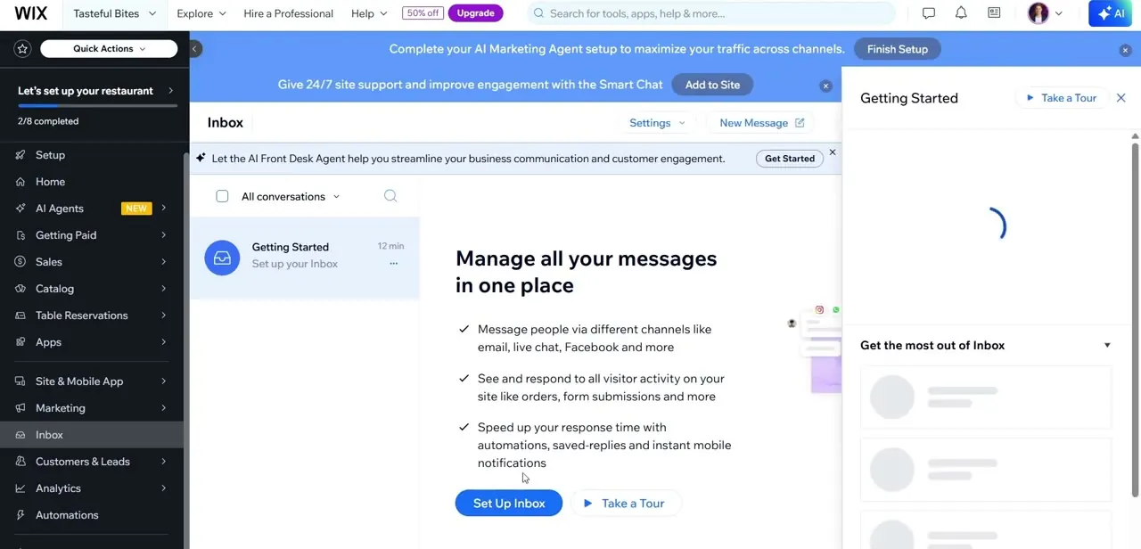Dismiss the AI Marketing Agent banner
Image resolution: width=1141 pixels, height=549 pixels.
coord(1125,50)
